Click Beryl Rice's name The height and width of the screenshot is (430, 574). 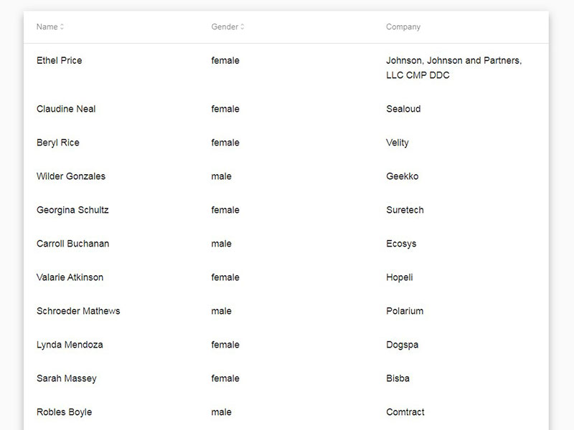click(x=57, y=143)
